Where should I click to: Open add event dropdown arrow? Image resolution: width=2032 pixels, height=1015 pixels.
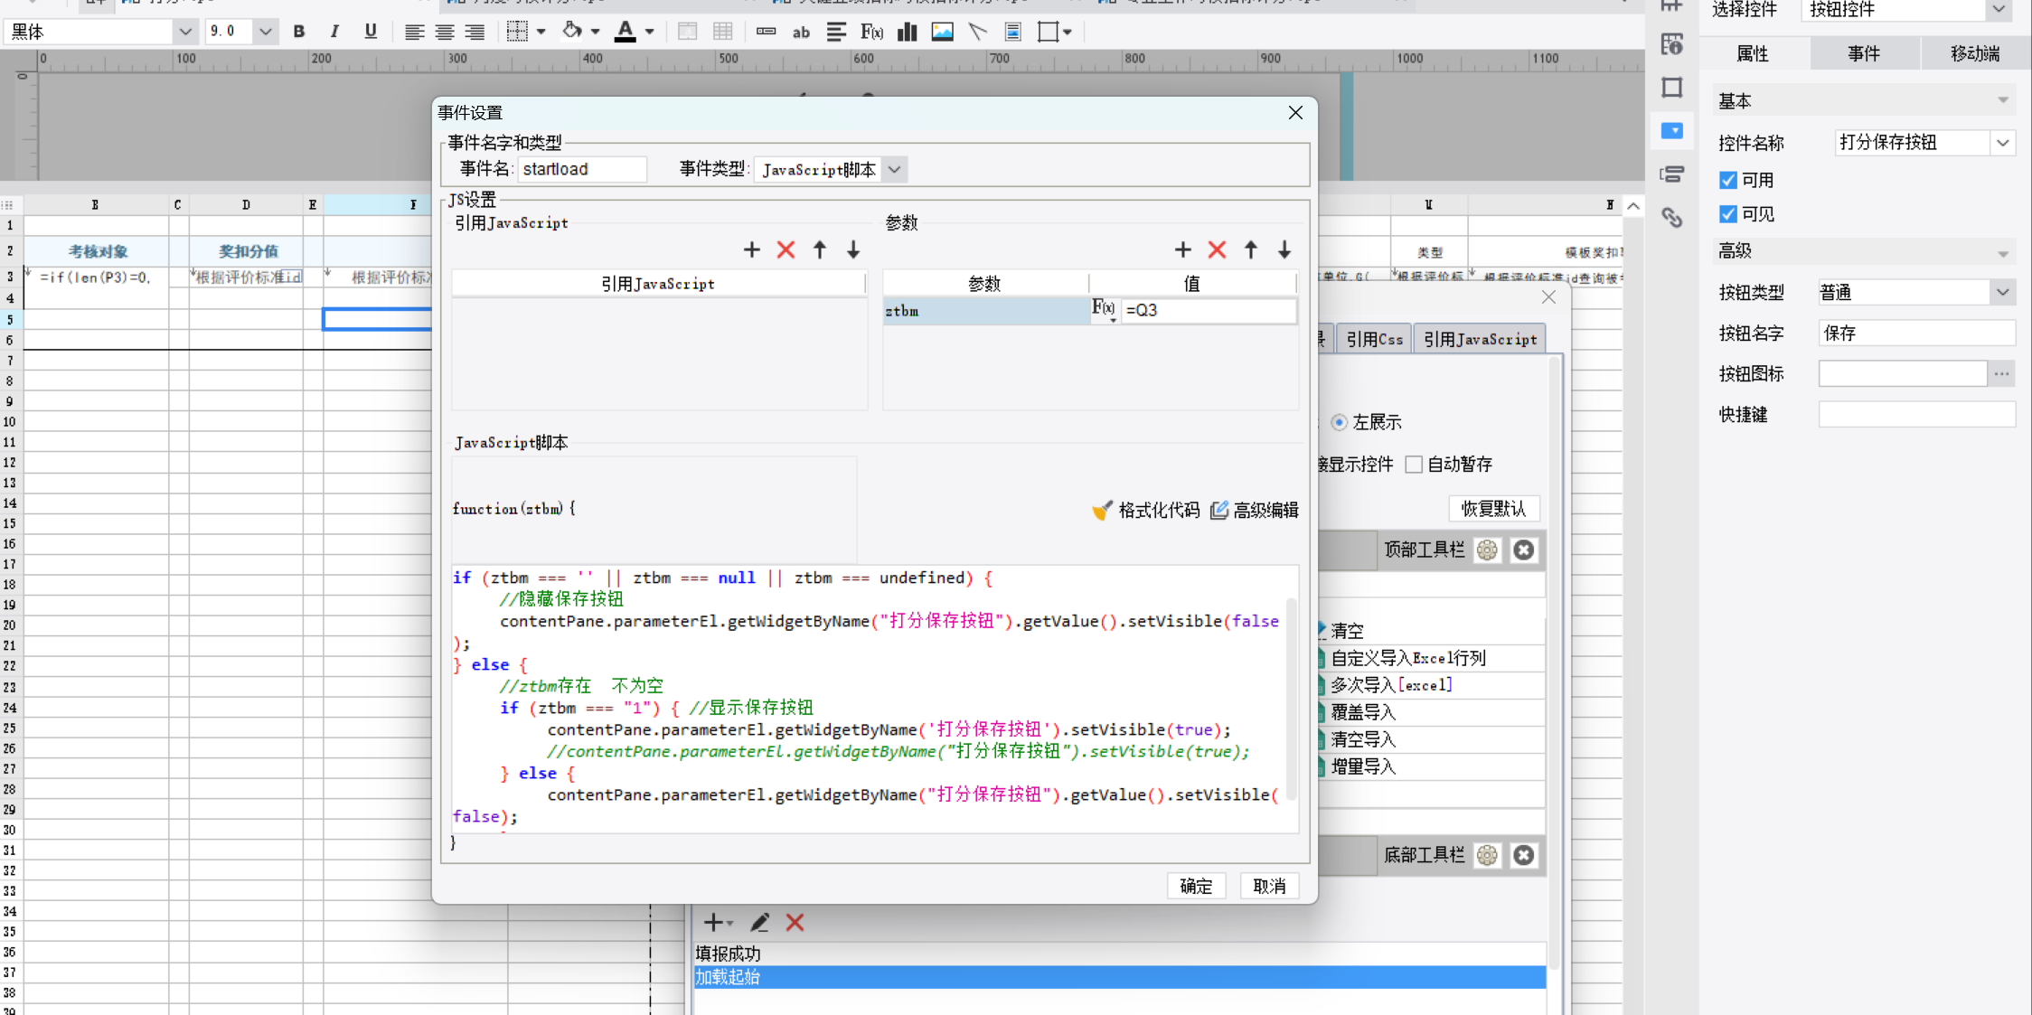pyautogui.click(x=729, y=923)
